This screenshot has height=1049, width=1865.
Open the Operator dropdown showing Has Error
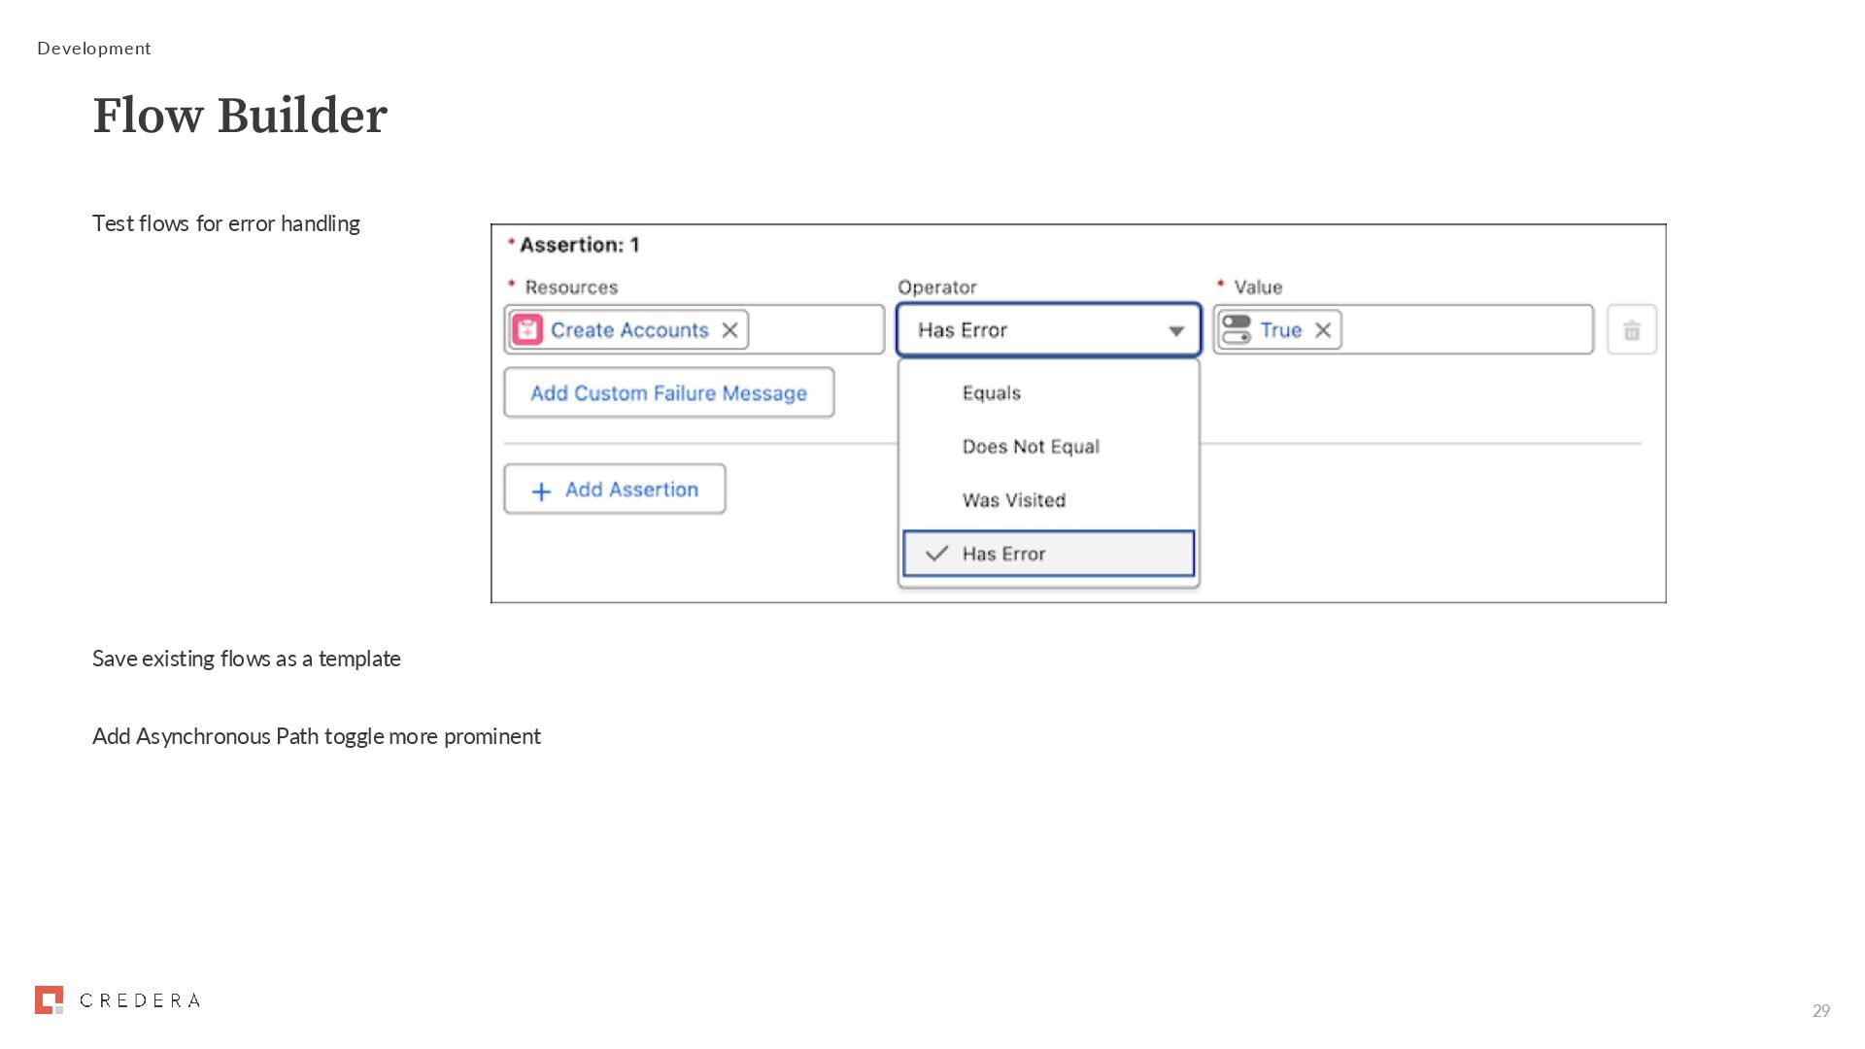(1048, 330)
